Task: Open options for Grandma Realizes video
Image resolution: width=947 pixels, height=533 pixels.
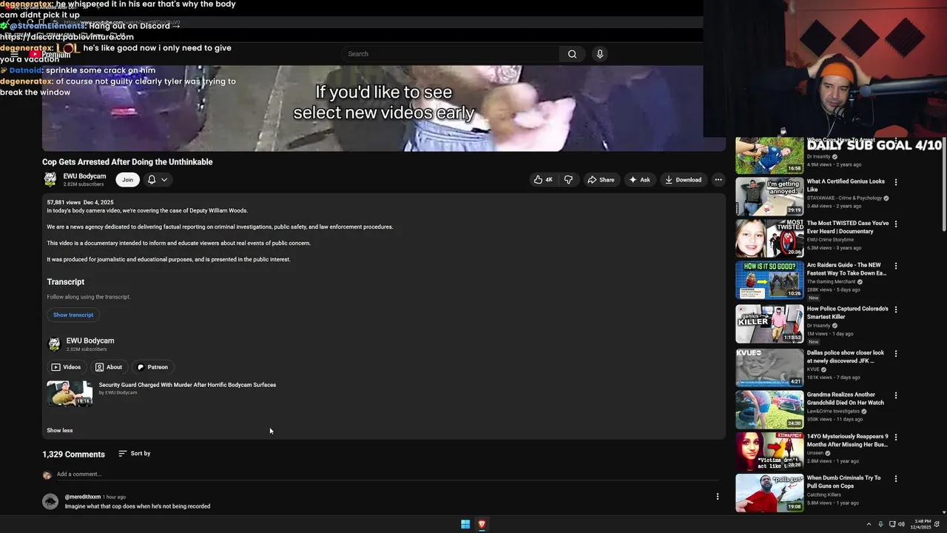Action: click(896, 395)
